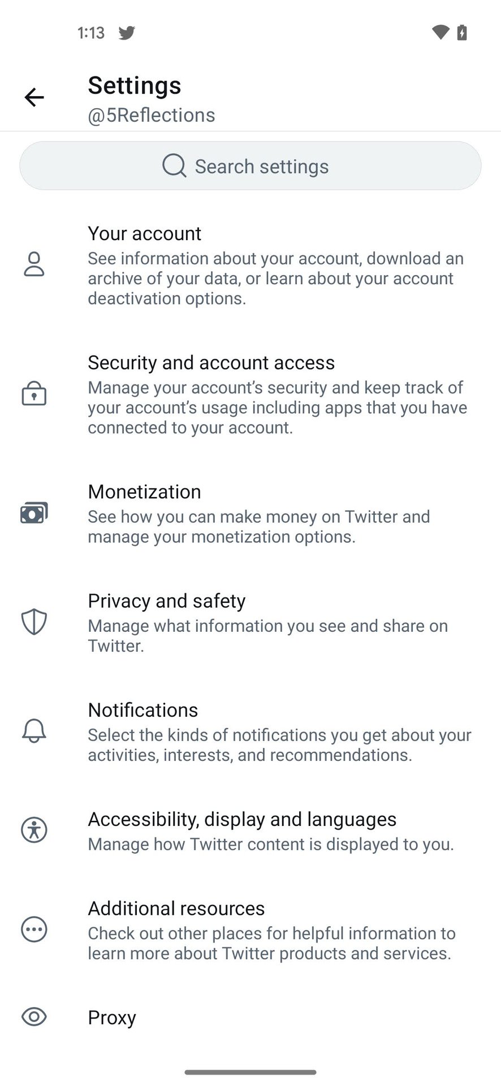Select Additional resources entry

click(x=271, y=930)
